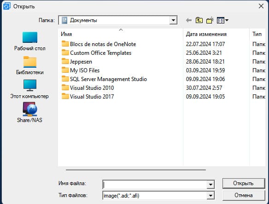This screenshot has width=269, height=204.
Task: Select Этот компьютер in the sidebar
Action: (29, 89)
